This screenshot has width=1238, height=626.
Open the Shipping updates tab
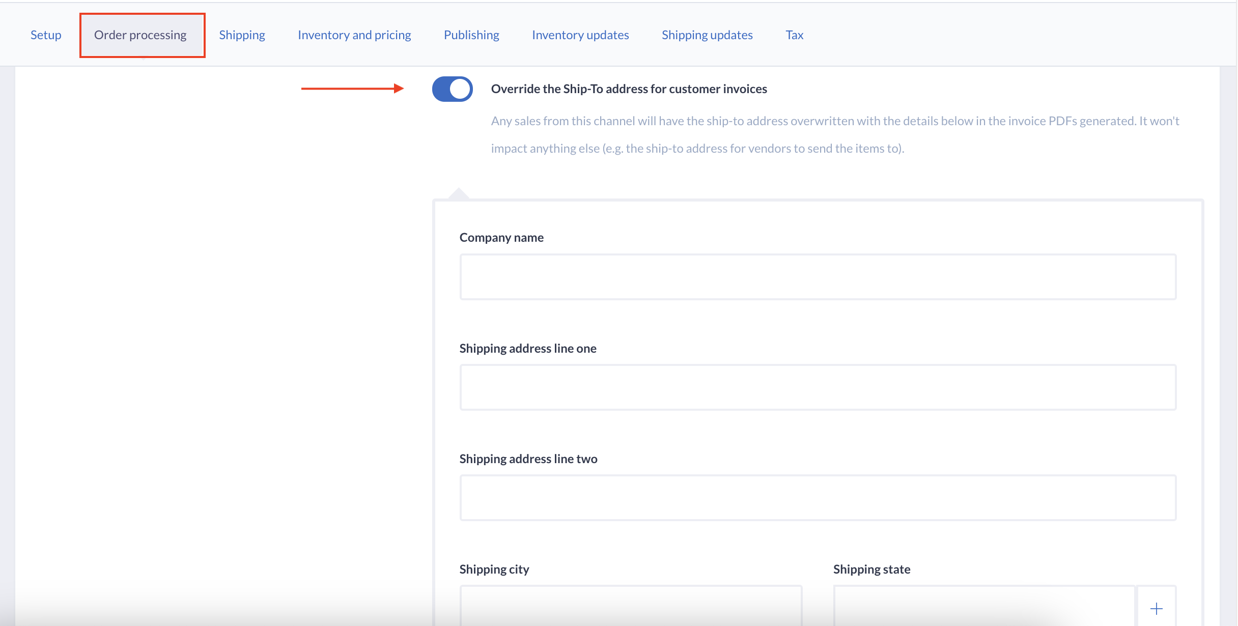tap(707, 35)
